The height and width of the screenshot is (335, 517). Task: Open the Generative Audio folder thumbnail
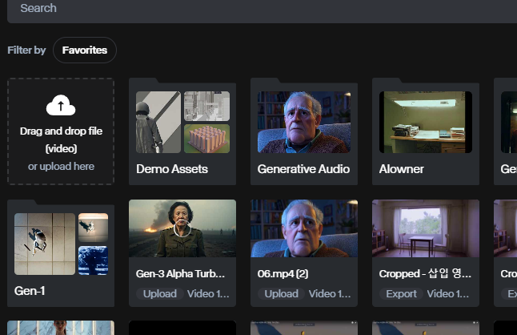304,122
